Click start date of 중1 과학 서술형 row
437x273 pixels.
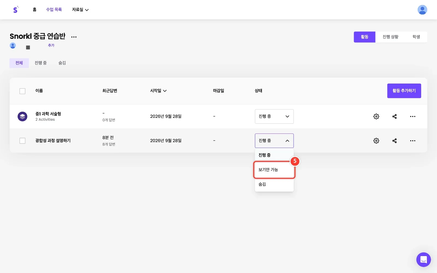[x=166, y=116]
